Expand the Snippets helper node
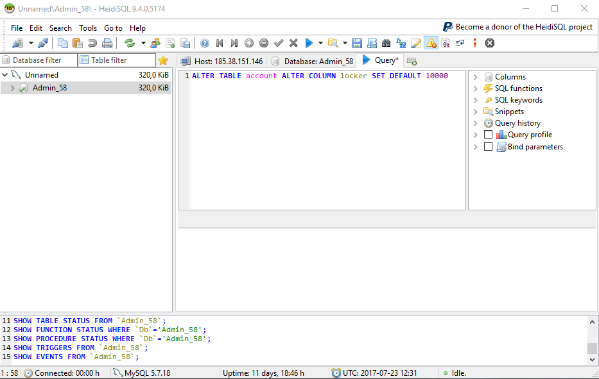Screen dimensions: 599x379 click(476, 112)
